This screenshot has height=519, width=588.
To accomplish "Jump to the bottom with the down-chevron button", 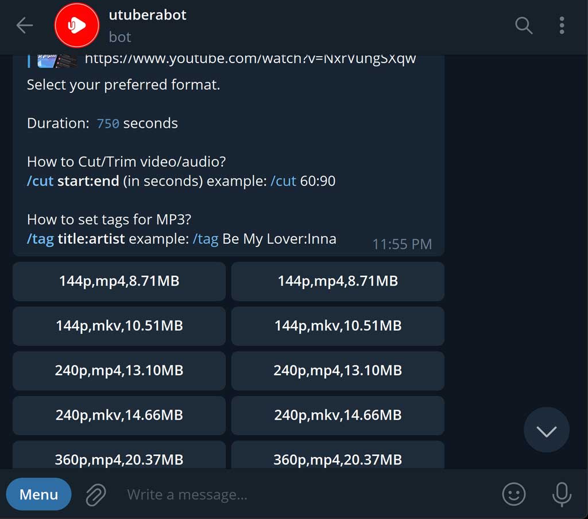I will click(x=547, y=430).
